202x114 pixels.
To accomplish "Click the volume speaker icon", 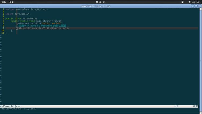I will (193, 2).
